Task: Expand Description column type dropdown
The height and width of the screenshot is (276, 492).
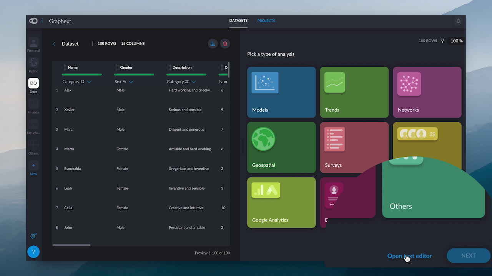Action: click(x=194, y=82)
